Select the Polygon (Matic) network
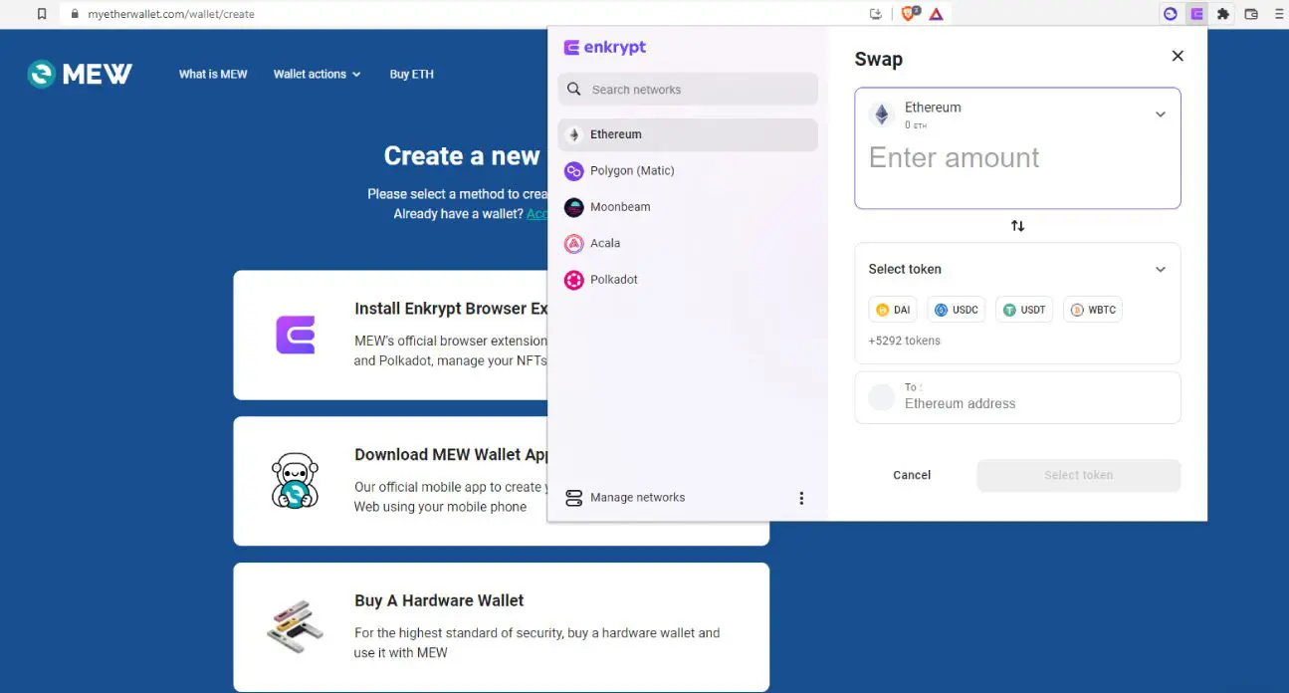 [x=688, y=171]
